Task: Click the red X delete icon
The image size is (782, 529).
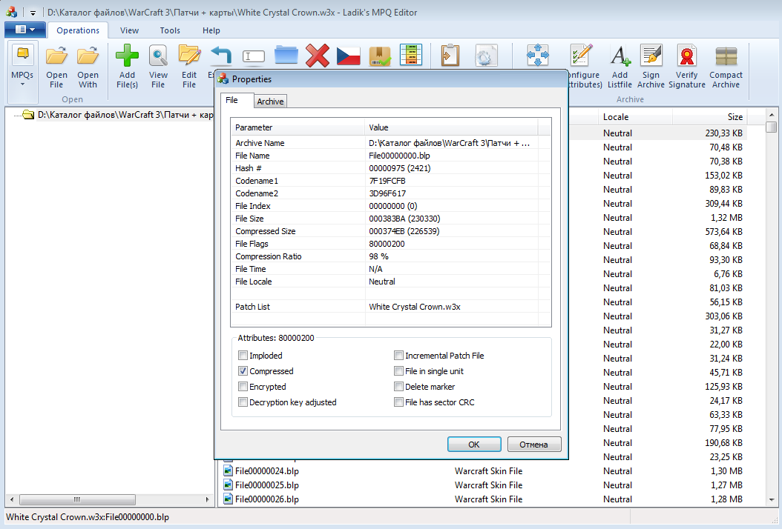Action: [318, 56]
